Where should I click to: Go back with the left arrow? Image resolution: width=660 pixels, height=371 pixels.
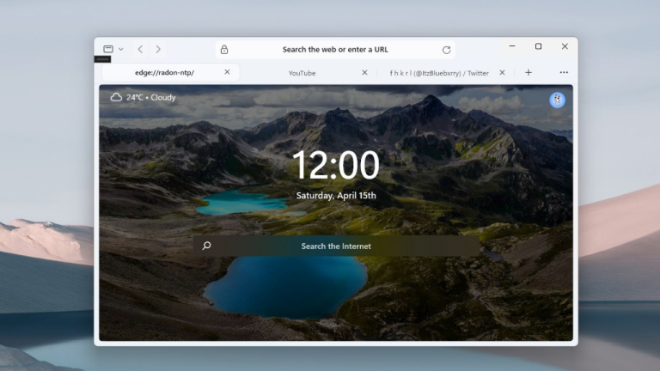tap(140, 49)
